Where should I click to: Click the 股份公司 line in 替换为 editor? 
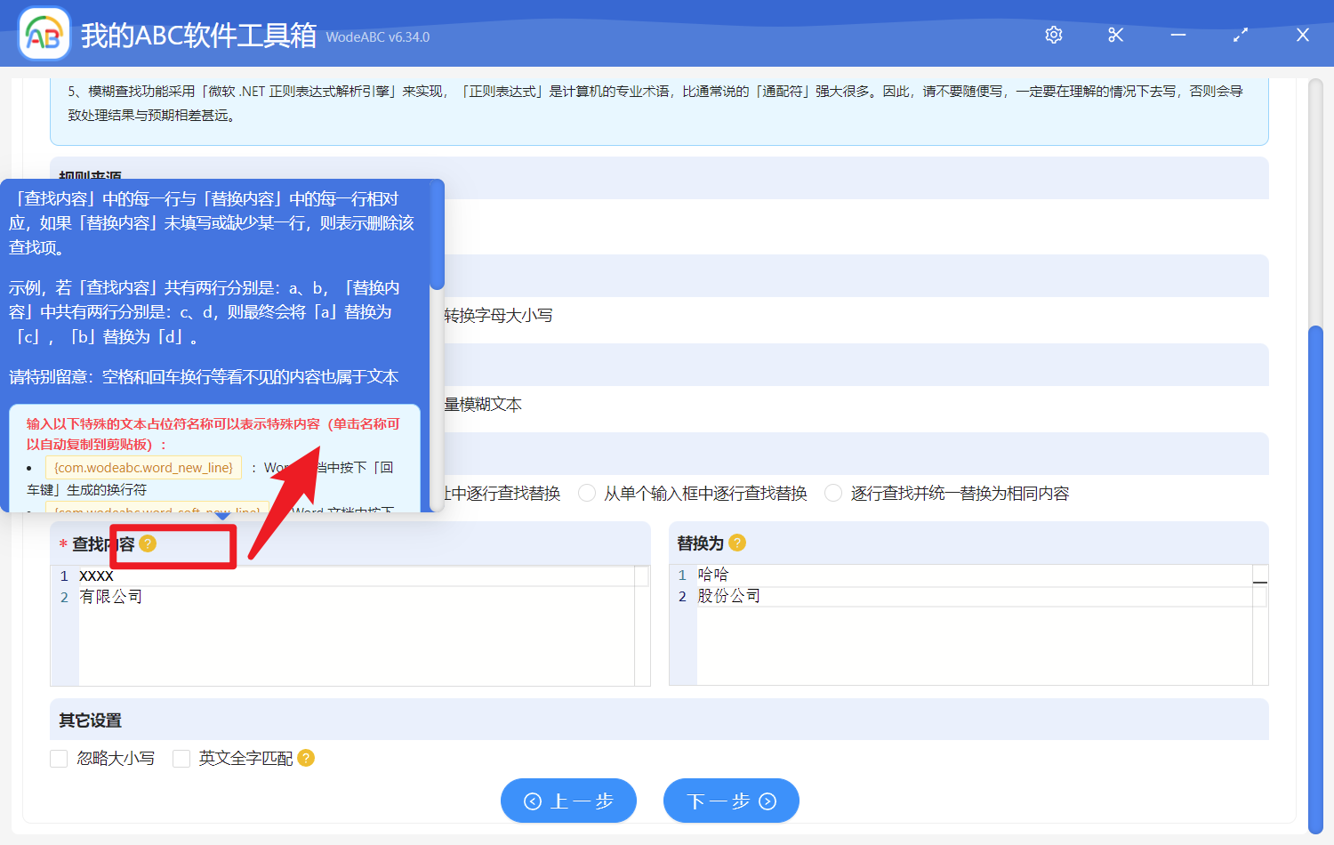point(729,597)
